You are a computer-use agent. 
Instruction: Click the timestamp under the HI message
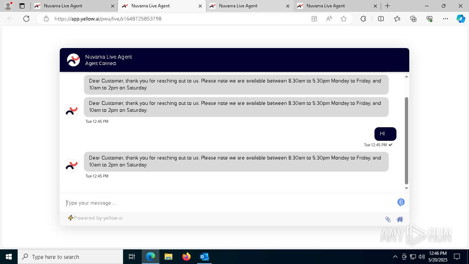point(375,145)
